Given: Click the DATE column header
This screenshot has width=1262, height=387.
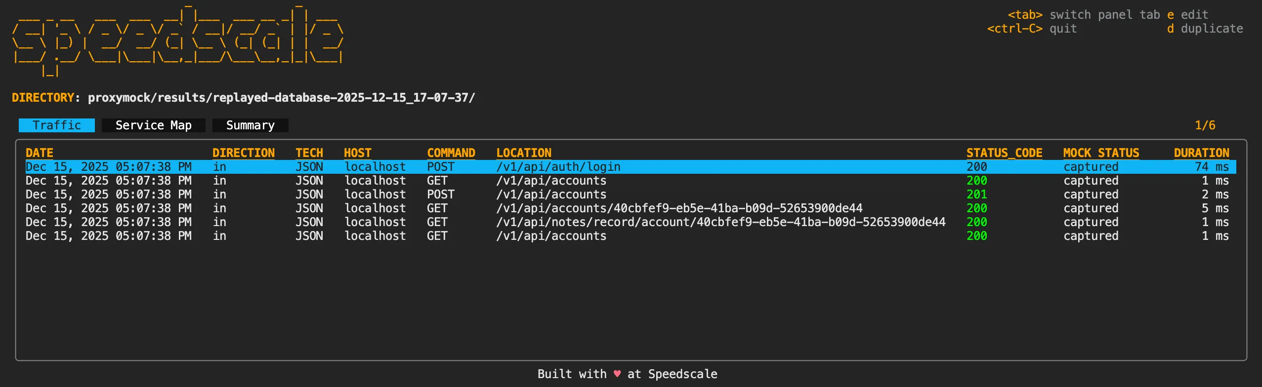Looking at the screenshot, I should click(40, 153).
